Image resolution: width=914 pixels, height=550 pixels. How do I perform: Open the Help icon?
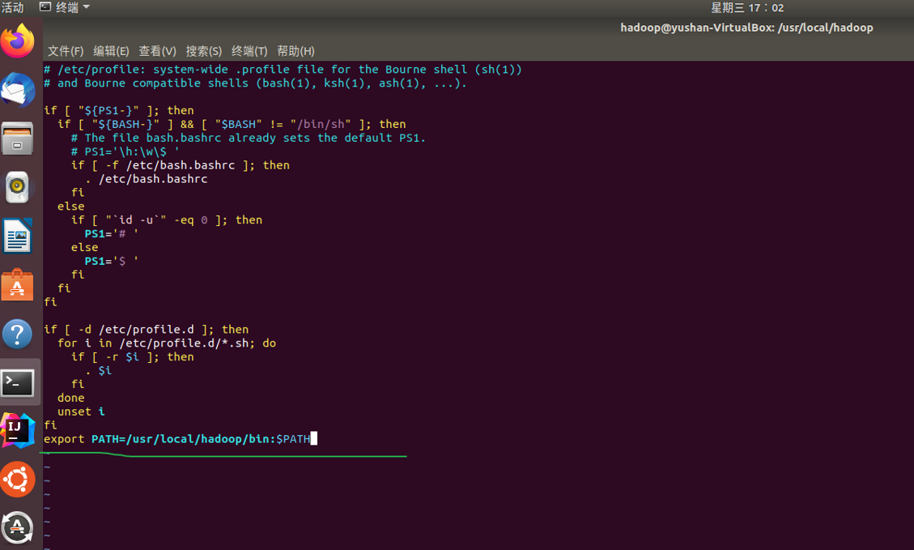pos(18,335)
